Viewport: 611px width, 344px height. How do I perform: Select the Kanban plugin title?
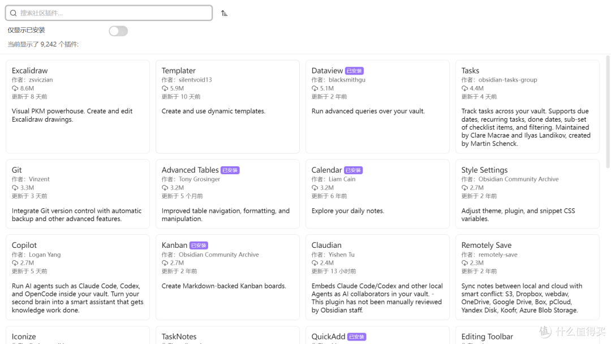175,245
